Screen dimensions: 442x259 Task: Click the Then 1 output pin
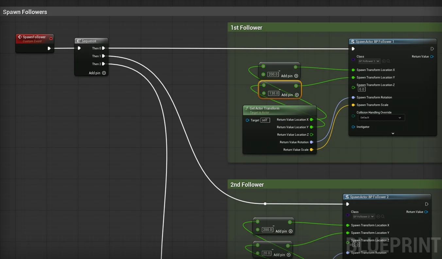[103, 56]
